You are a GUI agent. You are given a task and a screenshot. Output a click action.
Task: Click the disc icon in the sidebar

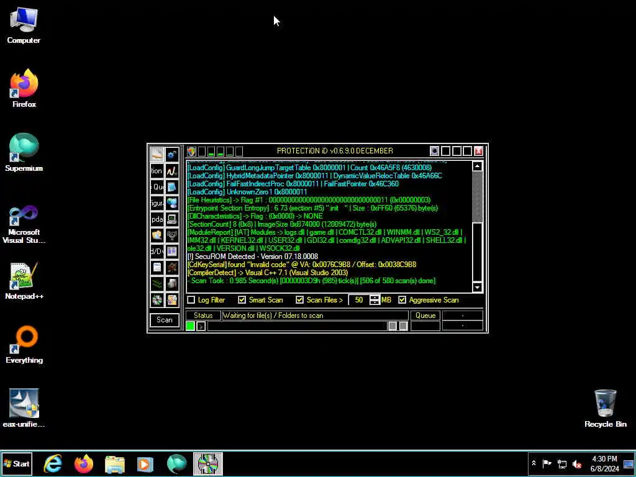tap(157, 300)
